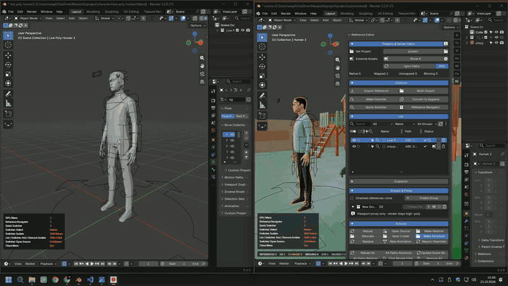Screen dimensions: 508x286
Task: Toggle eye icon on New Gro... group row
Action: [434, 206]
